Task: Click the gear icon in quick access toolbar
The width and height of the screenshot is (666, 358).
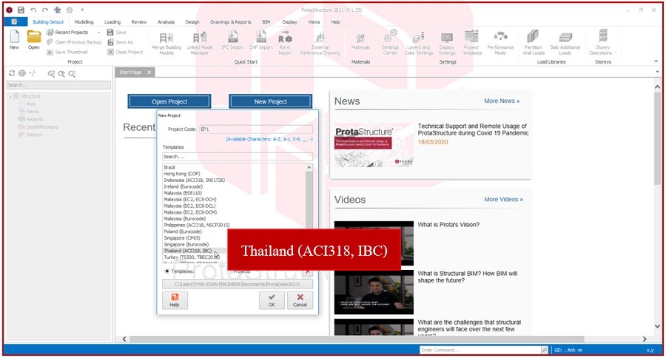Action: click(70, 10)
